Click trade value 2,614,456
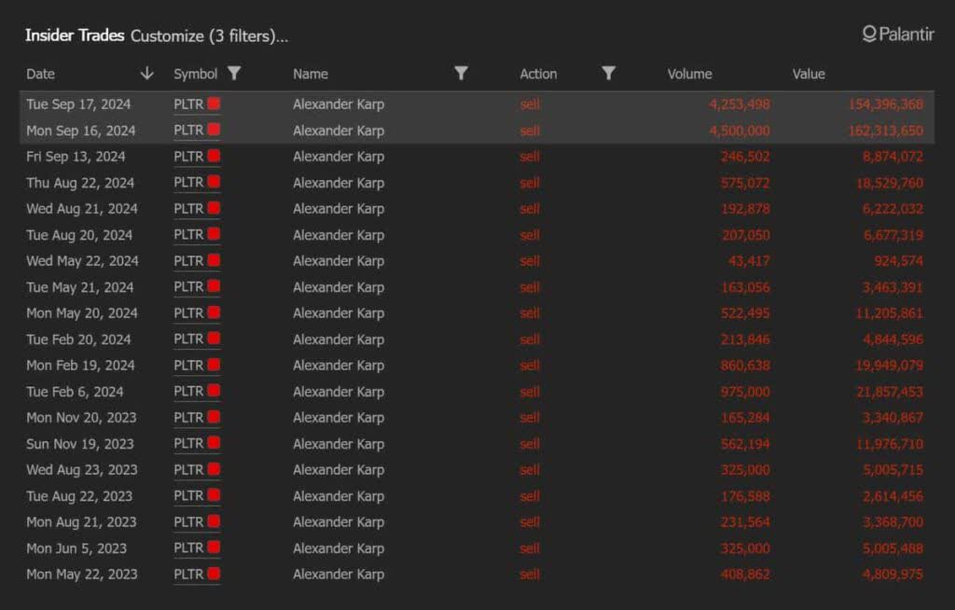Image resolution: width=955 pixels, height=610 pixels. coord(893,496)
